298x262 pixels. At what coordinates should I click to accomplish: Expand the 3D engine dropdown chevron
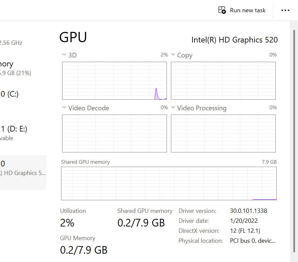point(64,55)
